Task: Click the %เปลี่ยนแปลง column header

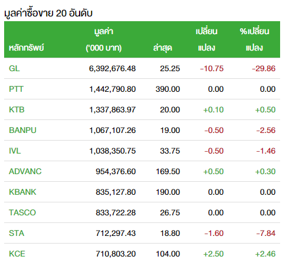Action: 254,39
